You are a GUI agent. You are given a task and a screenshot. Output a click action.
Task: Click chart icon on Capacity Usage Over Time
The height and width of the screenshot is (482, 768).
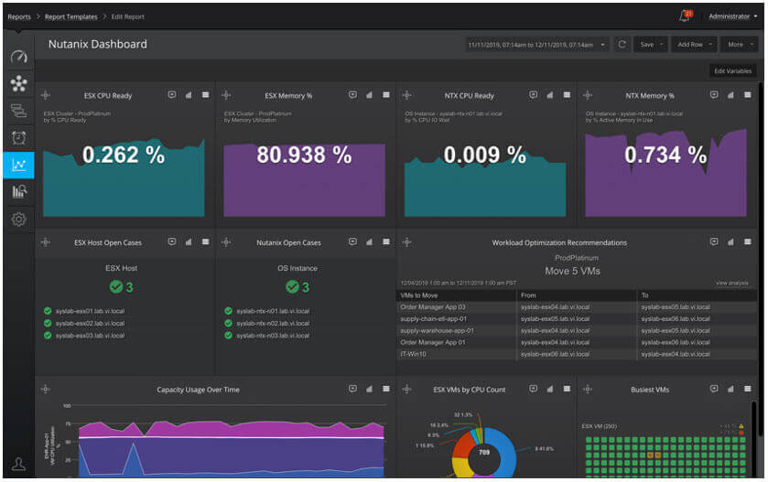[369, 389]
